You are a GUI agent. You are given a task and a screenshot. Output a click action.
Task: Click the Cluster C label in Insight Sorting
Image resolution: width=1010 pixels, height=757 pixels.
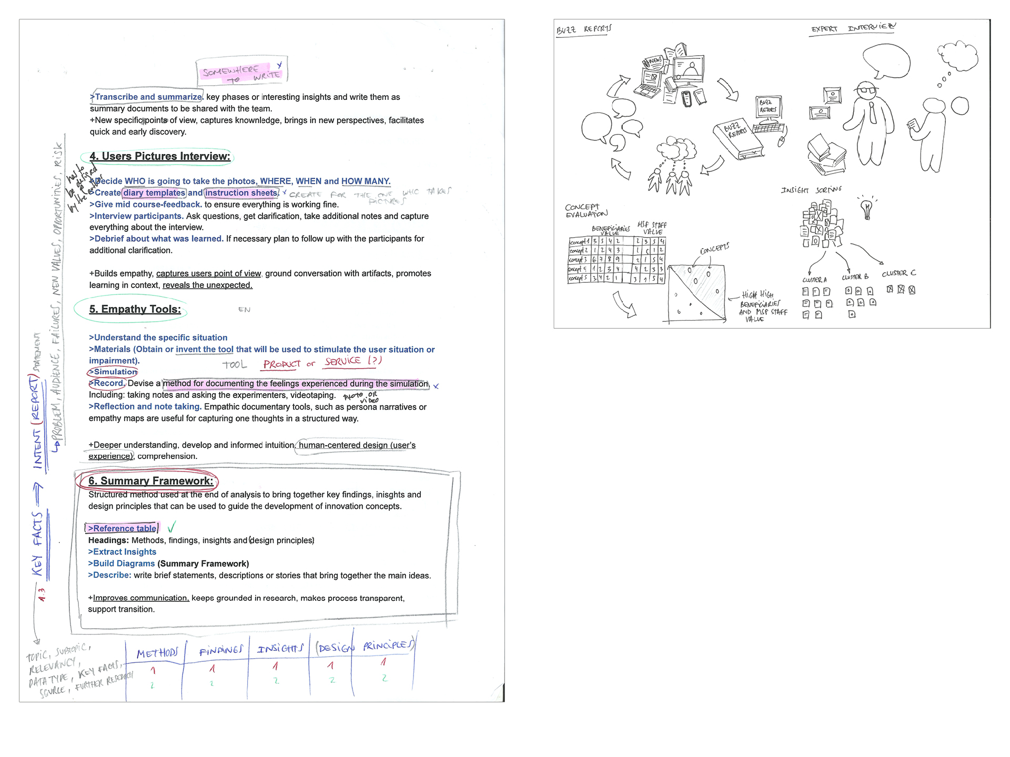(x=898, y=273)
